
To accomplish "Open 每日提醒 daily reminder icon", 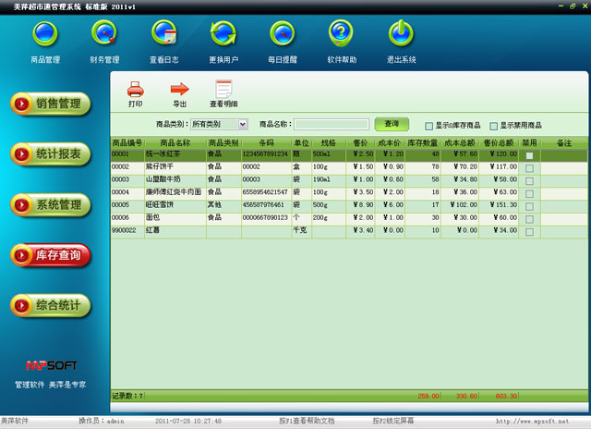I will click(x=283, y=34).
